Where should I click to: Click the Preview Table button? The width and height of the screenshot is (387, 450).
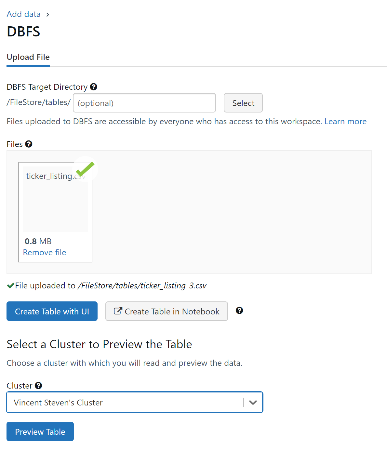40,431
